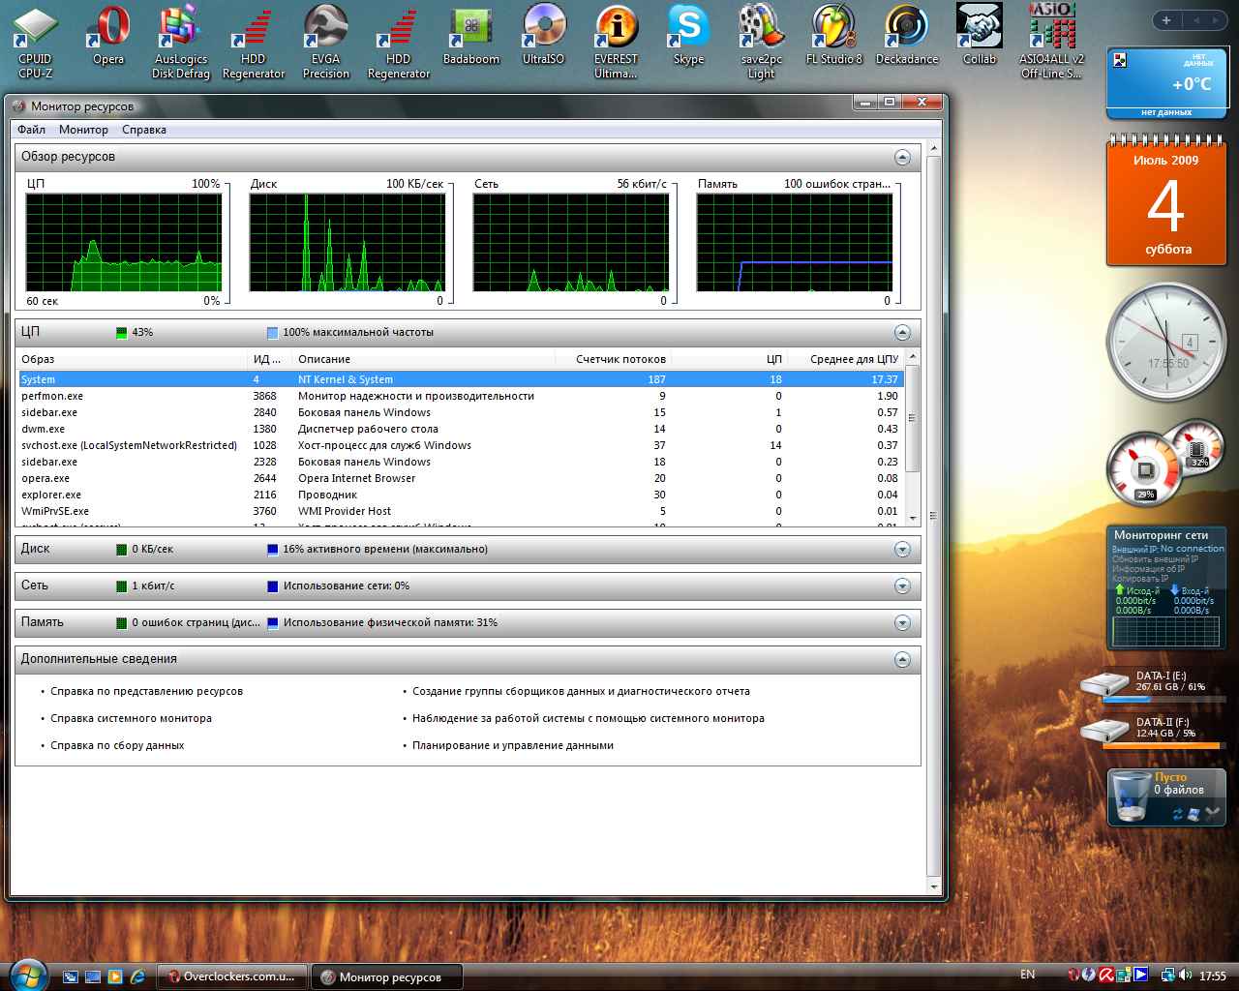
Task: Open the Справка menu
Action: click(144, 130)
